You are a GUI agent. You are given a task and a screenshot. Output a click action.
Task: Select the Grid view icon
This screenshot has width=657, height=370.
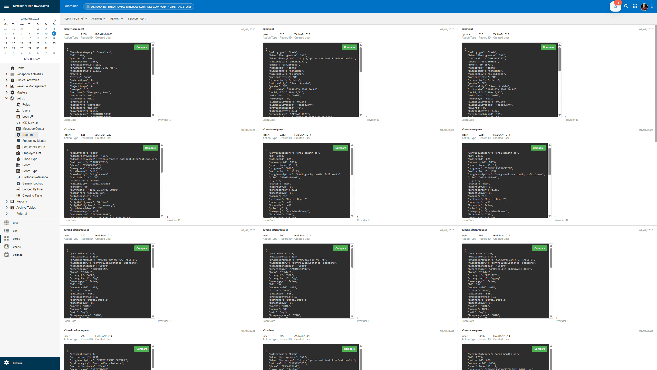click(7, 223)
